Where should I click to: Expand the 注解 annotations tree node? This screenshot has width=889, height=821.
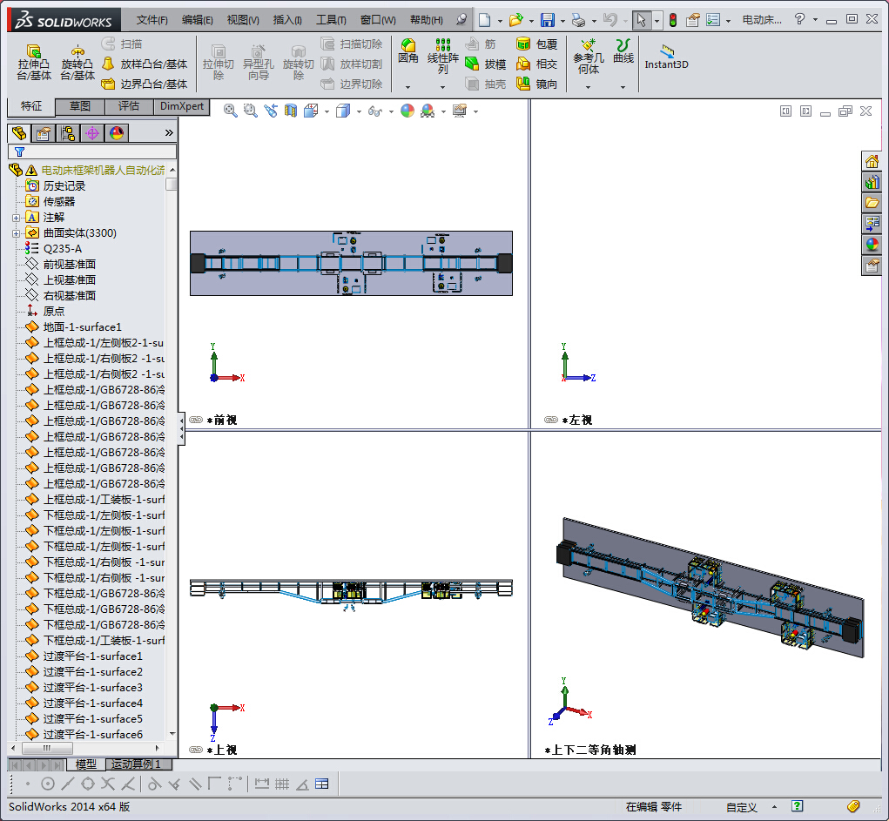[16, 217]
